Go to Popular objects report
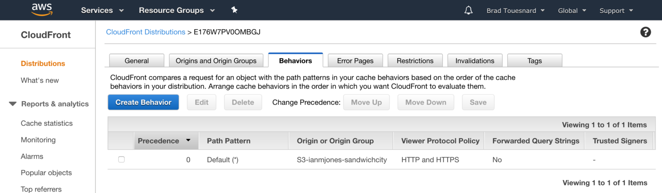Screen dimensions: 662x193 (x=46, y=173)
